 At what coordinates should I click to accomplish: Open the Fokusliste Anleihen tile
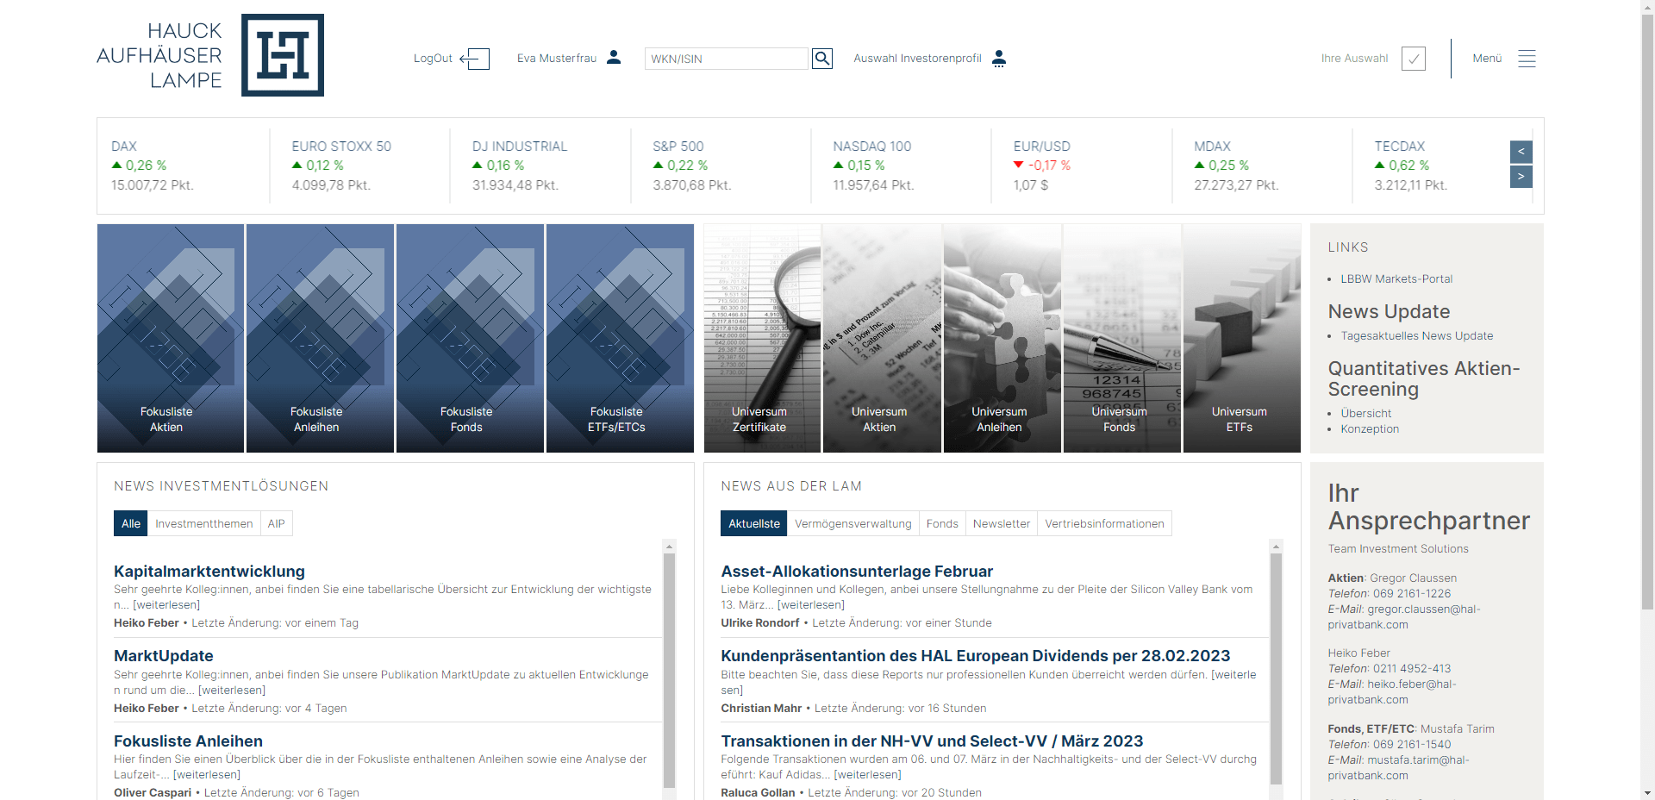320,338
